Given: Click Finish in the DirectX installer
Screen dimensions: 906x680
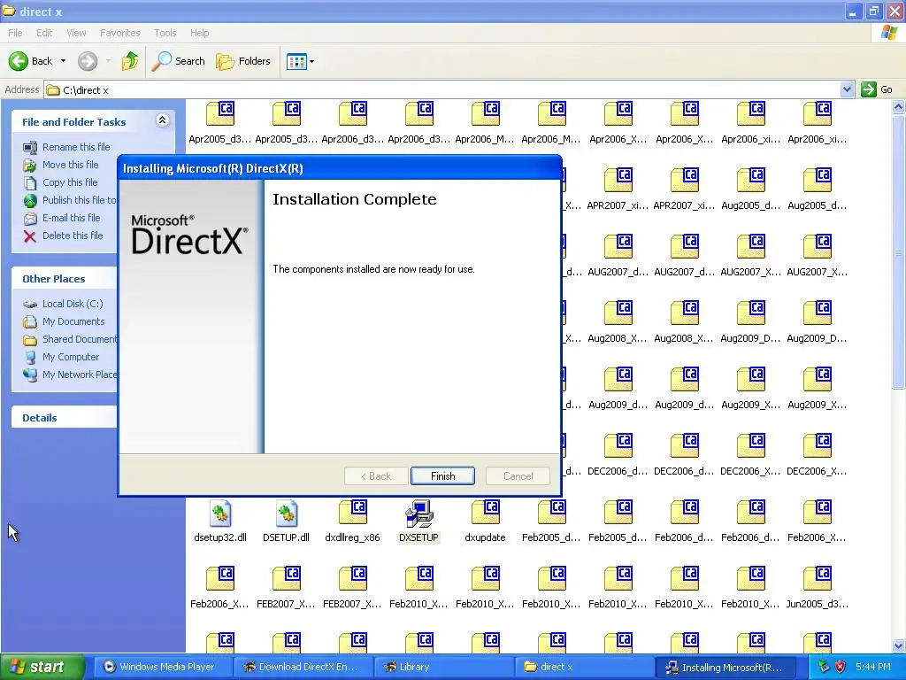Looking at the screenshot, I should [442, 475].
